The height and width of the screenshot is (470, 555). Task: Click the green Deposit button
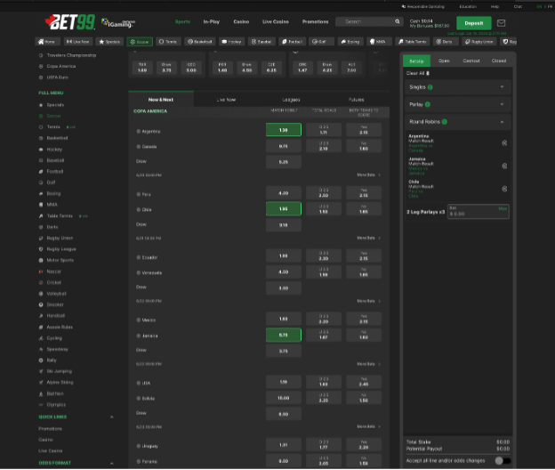[x=473, y=23]
